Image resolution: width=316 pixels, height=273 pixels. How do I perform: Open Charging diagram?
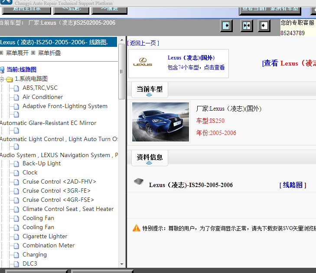click(35, 255)
